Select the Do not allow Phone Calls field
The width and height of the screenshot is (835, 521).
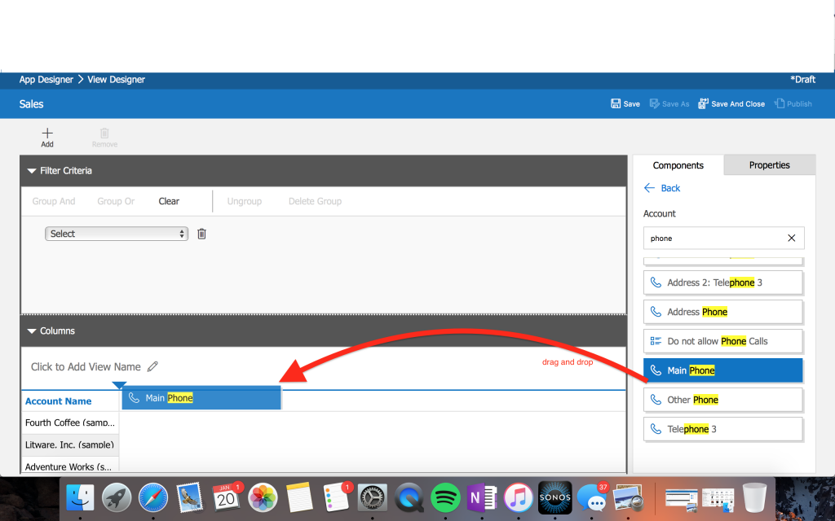[x=722, y=341]
